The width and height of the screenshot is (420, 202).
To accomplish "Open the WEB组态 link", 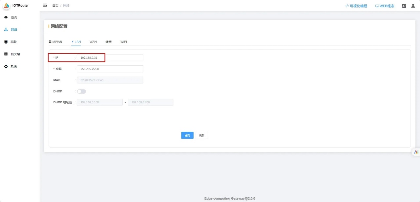I will click(x=385, y=6).
